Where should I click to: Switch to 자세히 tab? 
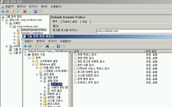click(x=66, y=22)
